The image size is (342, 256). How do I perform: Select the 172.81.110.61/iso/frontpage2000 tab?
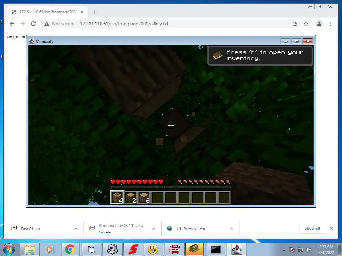47,12
